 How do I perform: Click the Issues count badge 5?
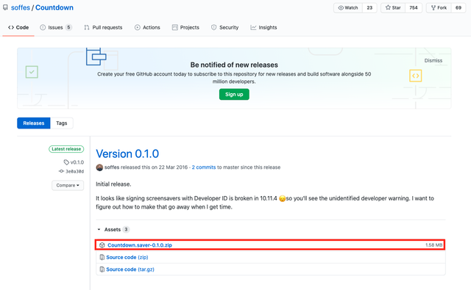coord(68,28)
